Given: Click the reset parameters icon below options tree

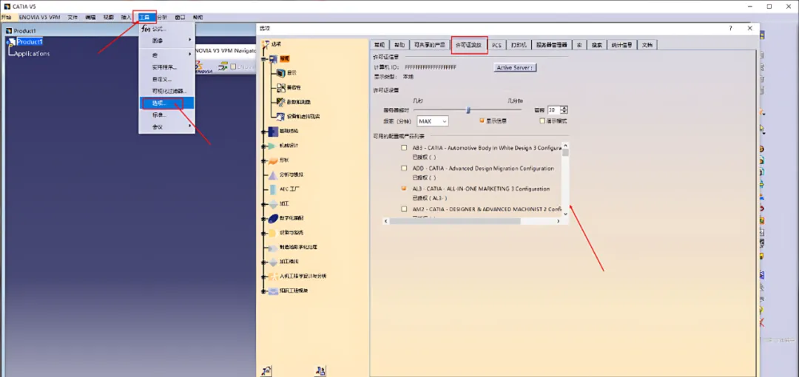Looking at the screenshot, I should [266, 370].
